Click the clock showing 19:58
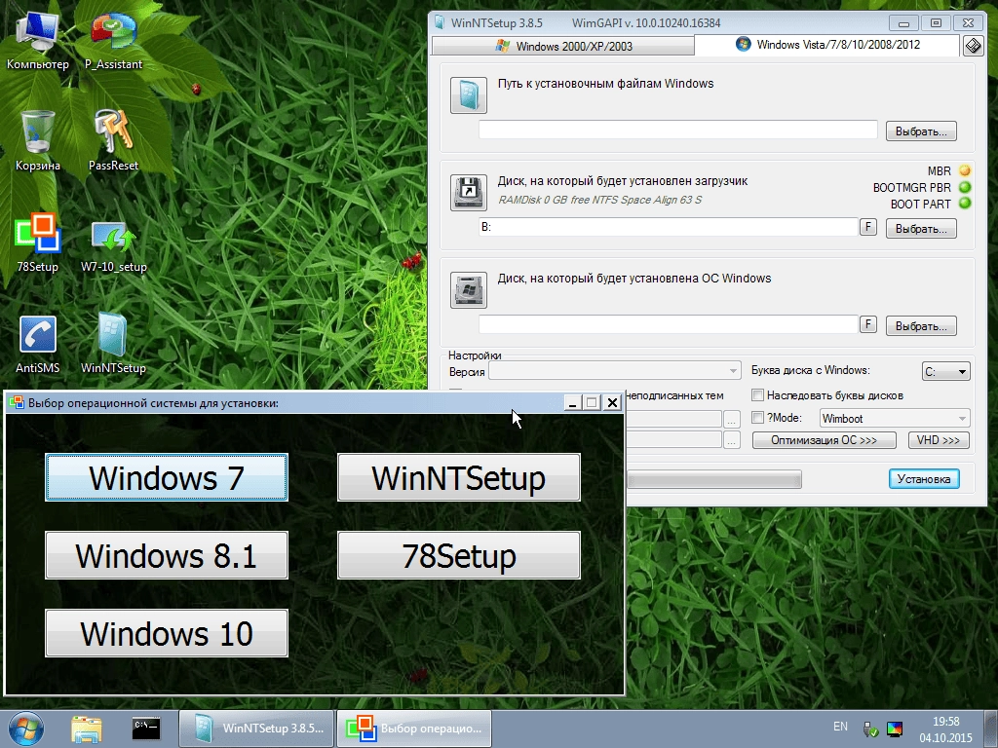Image resolution: width=998 pixels, height=748 pixels. [945, 722]
